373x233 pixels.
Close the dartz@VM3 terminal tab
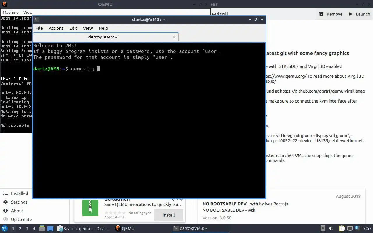pyautogui.click(x=174, y=37)
